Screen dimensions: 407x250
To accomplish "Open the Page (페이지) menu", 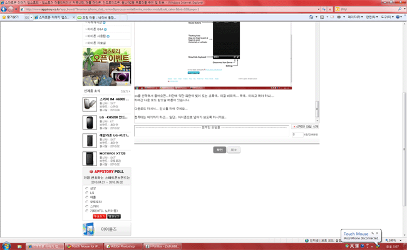I will click(x=355, y=17).
